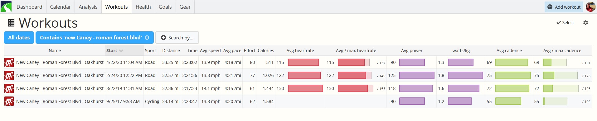This screenshot has height=121, width=597.
Task: Click cycling icon of 8/22/19 workout
Action: coord(9,88)
